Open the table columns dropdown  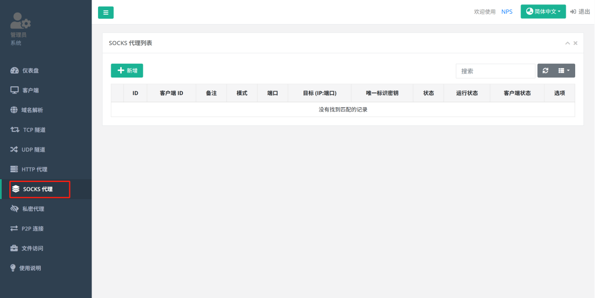point(564,70)
